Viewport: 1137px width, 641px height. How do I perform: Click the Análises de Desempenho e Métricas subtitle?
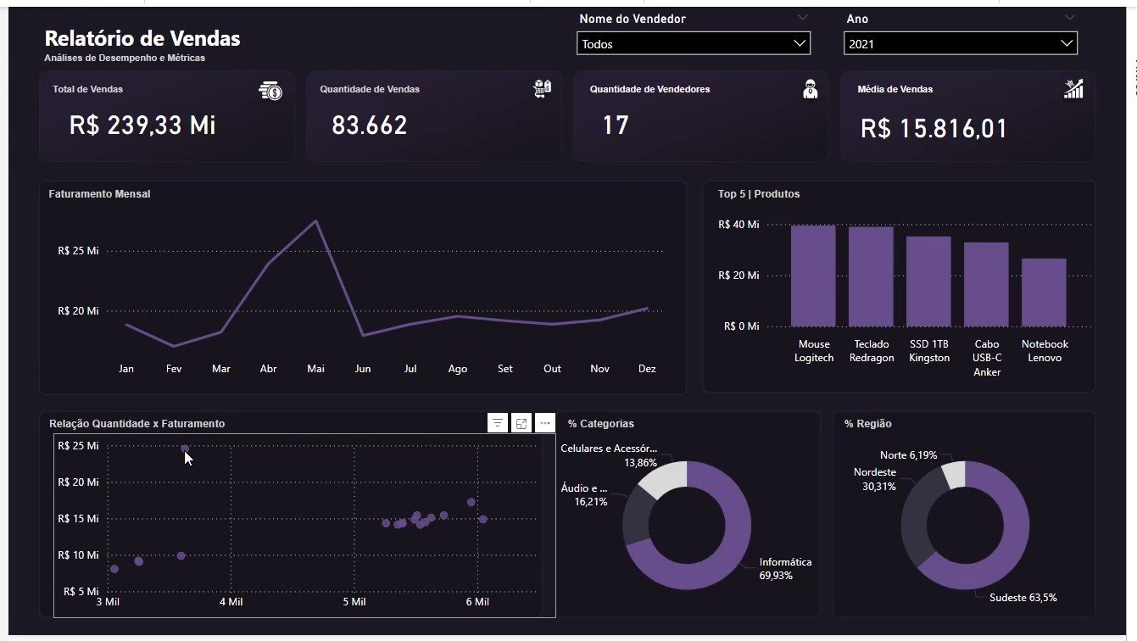point(125,58)
